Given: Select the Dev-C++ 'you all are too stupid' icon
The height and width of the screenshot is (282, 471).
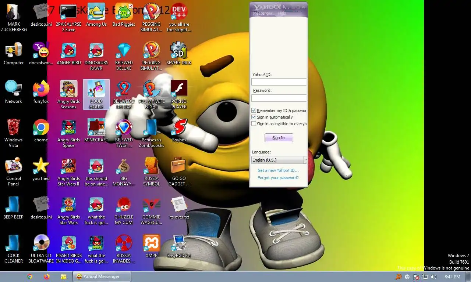Looking at the screenshot, I should click(x=179, y=18).
